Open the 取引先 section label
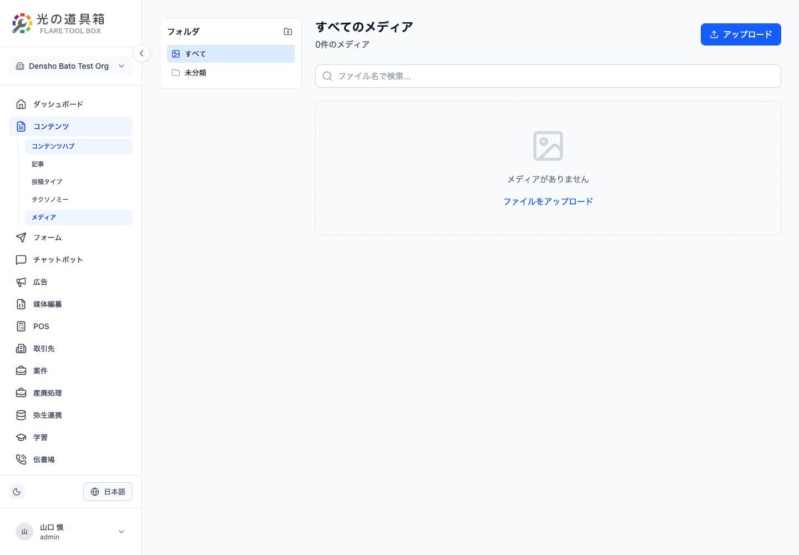799x555 pixels. [x=44, y=349]
